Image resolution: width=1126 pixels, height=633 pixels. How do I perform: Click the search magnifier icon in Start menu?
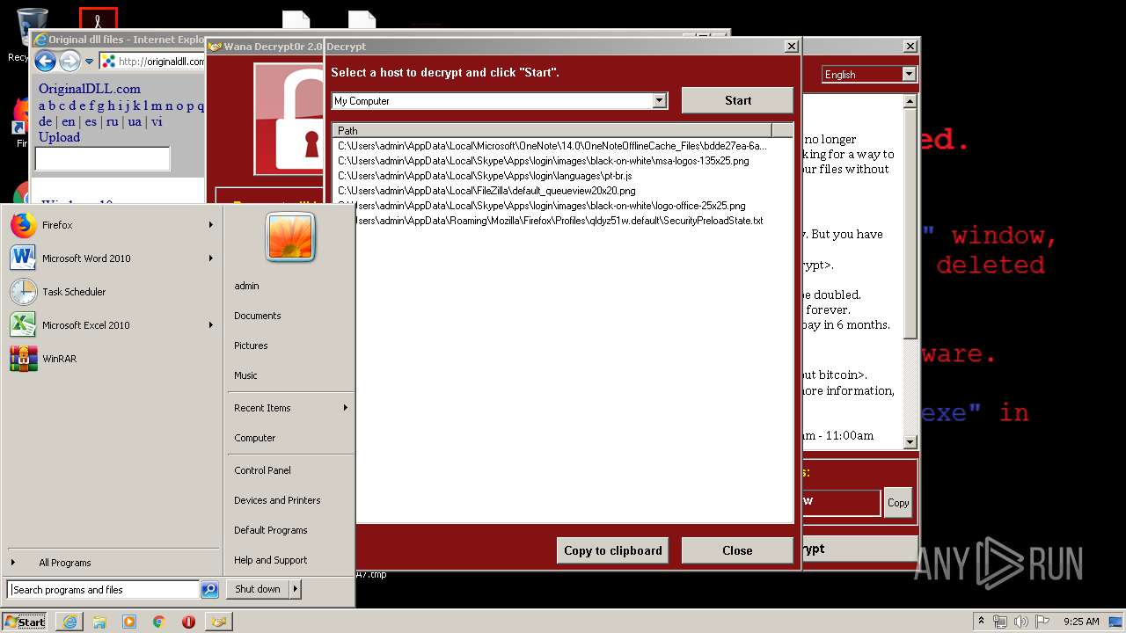click(x=209, y=590)
